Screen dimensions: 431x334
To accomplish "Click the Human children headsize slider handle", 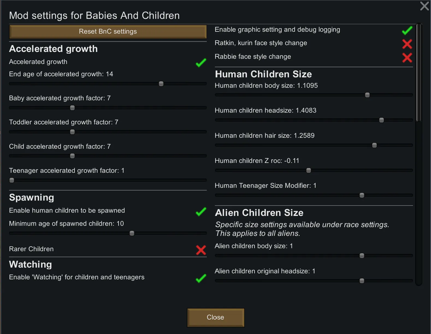I will pos(382,120).
